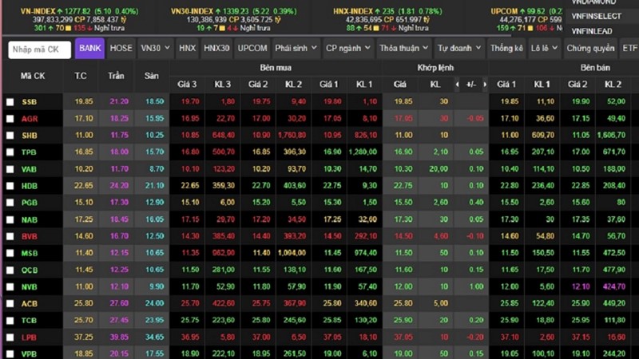Switch to the HNX30 tab
The width and height of the screenshot is (639, 359).
click(x=216, y=48)
